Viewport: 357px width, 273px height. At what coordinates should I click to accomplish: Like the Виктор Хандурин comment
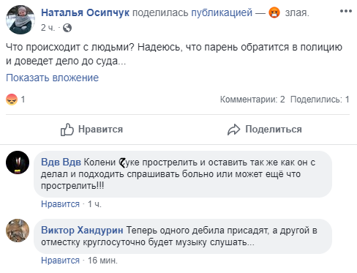[60, 261]
